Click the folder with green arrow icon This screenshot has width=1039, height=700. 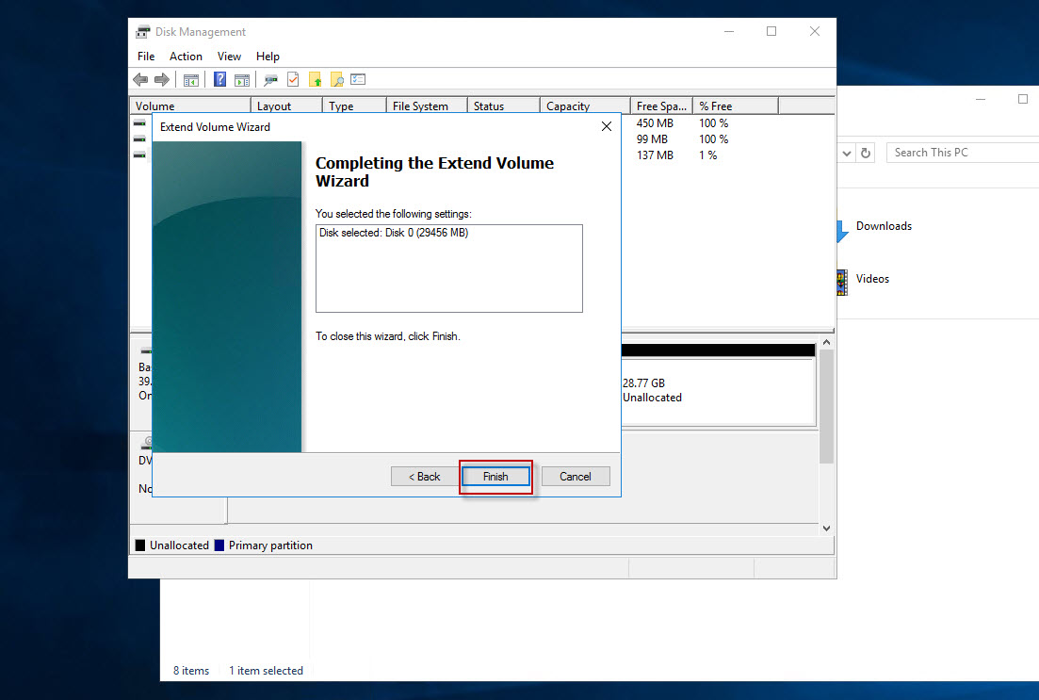[315, 80]
